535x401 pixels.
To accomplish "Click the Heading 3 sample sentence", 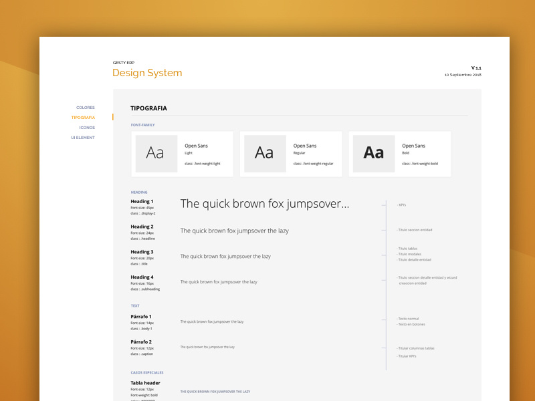I will (225, 257).
